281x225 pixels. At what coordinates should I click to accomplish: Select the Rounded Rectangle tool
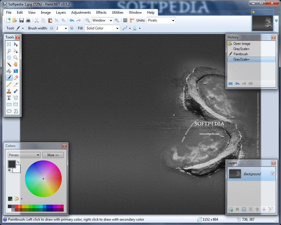coord(16,104)
